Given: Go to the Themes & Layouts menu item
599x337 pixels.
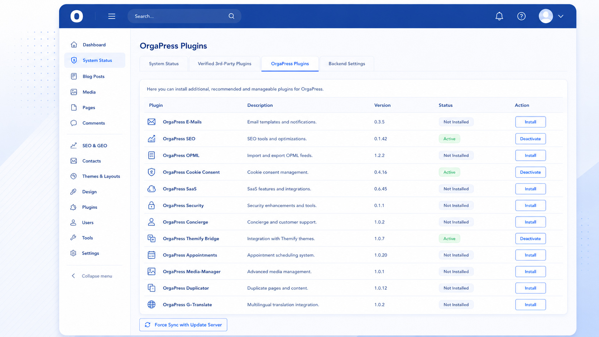Looking at the screenshot, I should (95, 176).
